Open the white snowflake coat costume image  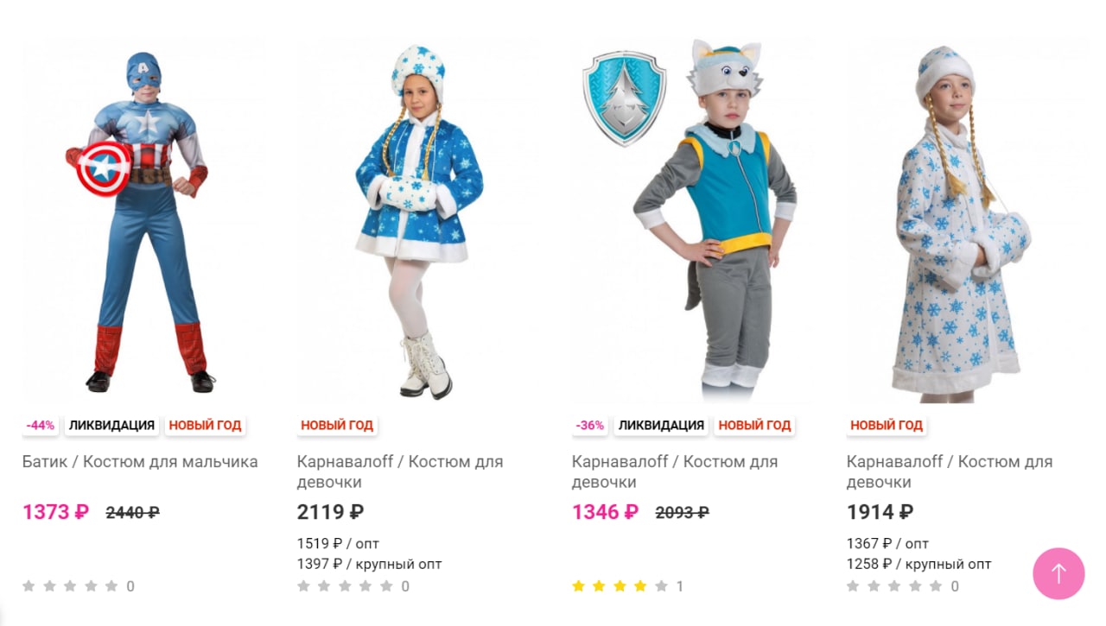coord(967,221)
